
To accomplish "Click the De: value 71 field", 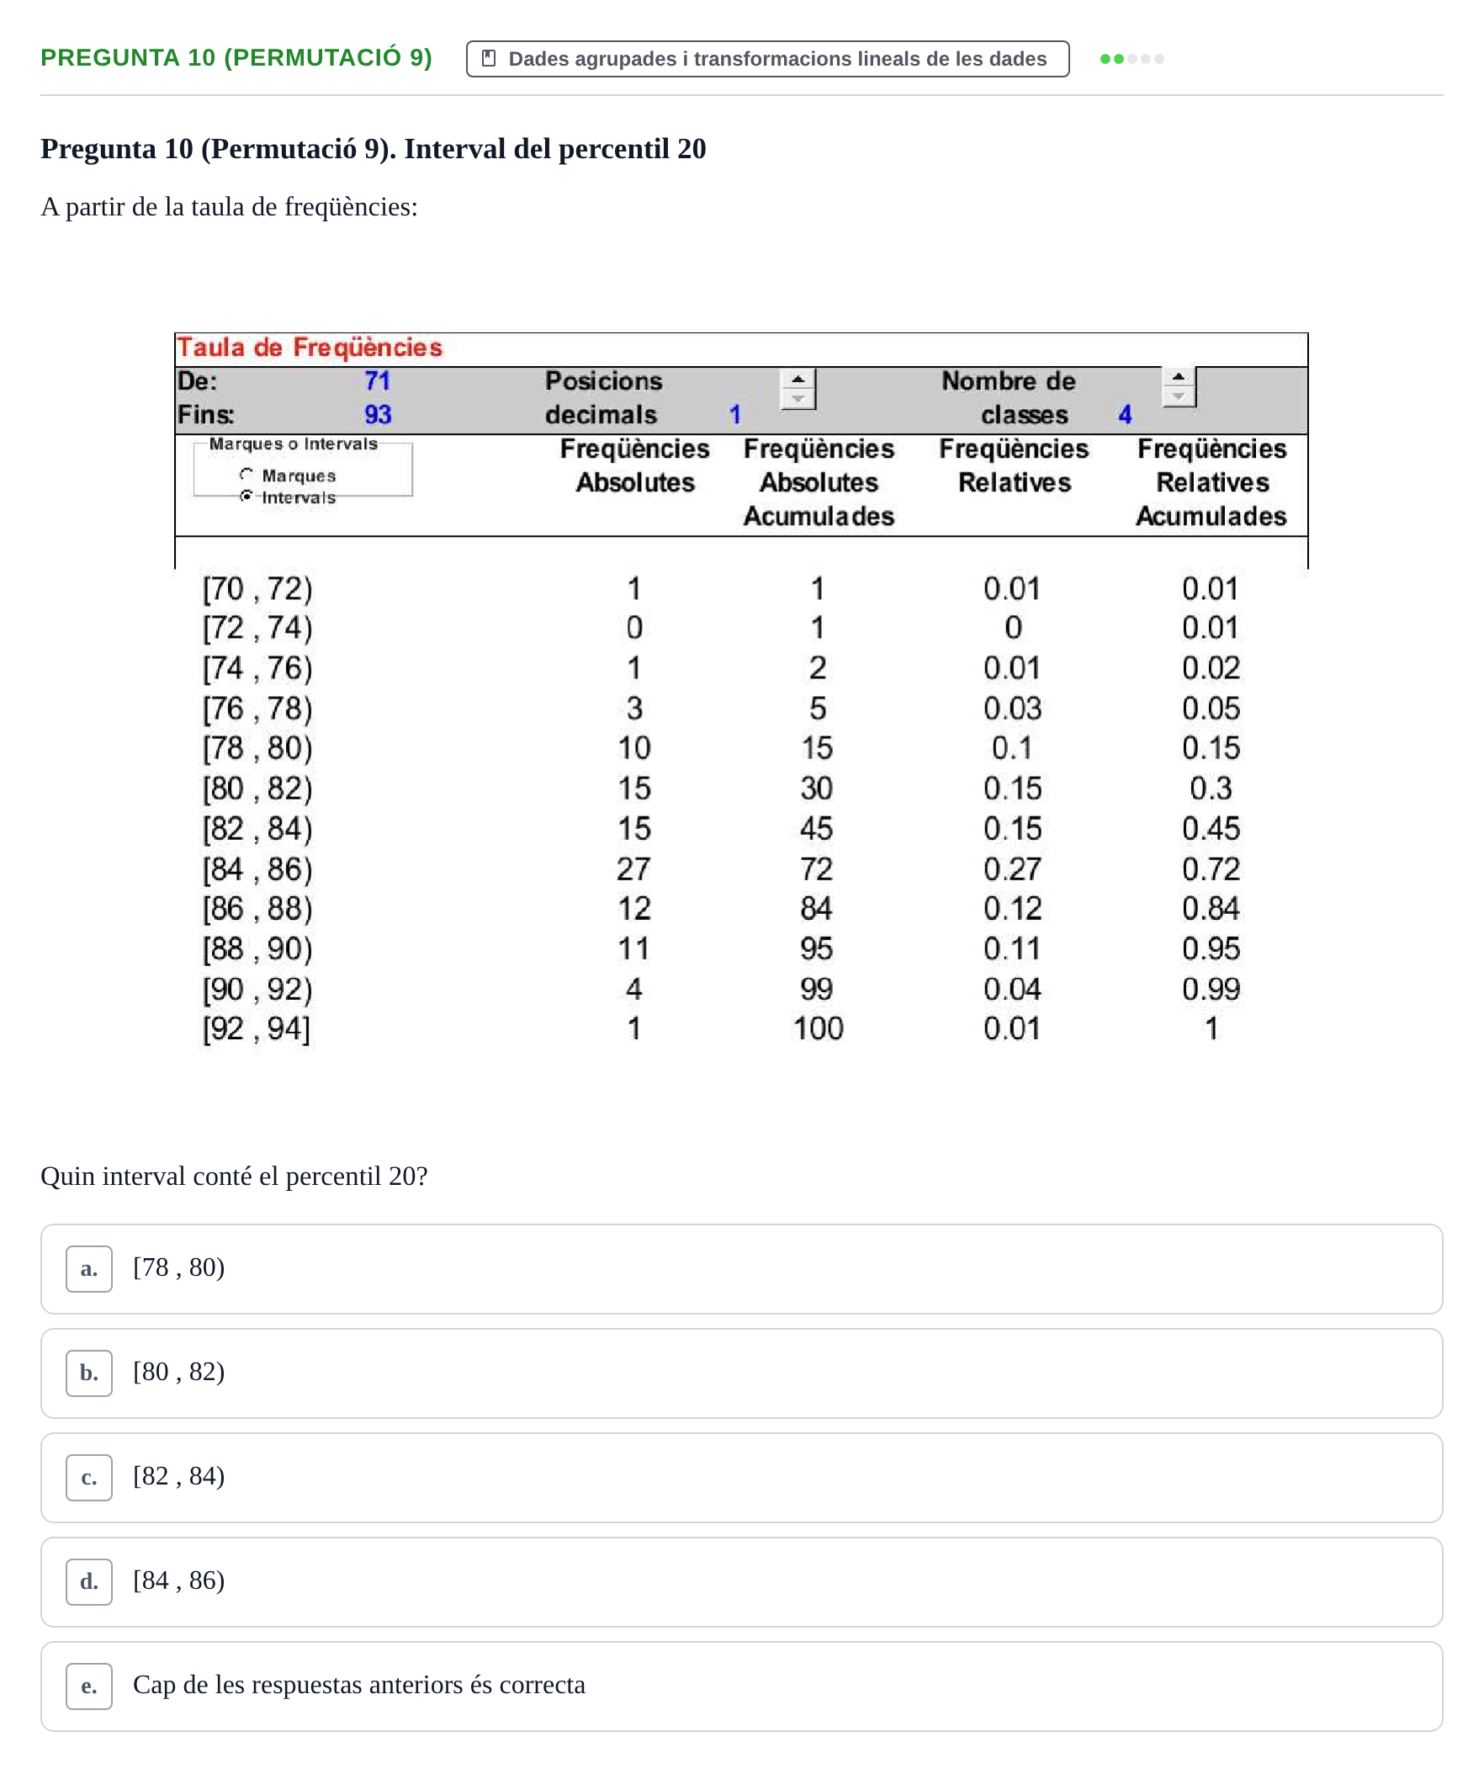I will [378, 381].
